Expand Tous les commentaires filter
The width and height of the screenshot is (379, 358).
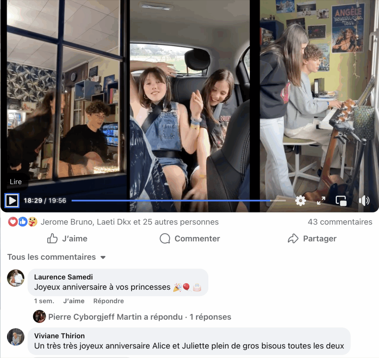[56, 257]
